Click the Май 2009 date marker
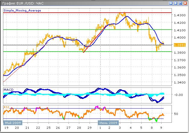This screenshot has width=189, height=133. tap(13, 123)
